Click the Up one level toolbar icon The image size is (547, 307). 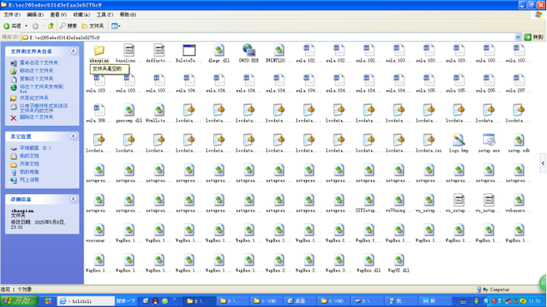point(51,26)
